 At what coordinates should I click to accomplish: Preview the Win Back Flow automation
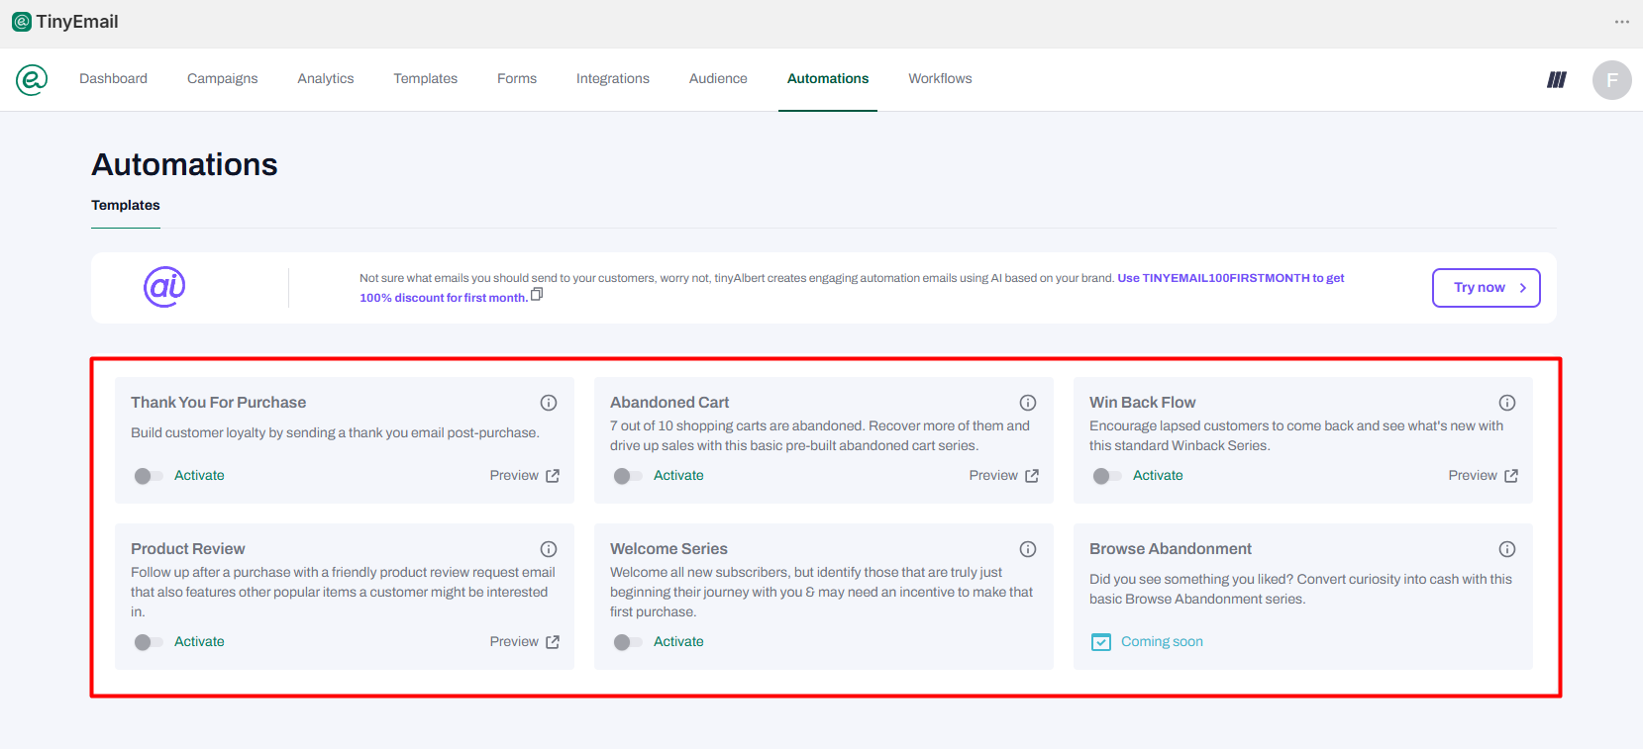click(1484, 476)
